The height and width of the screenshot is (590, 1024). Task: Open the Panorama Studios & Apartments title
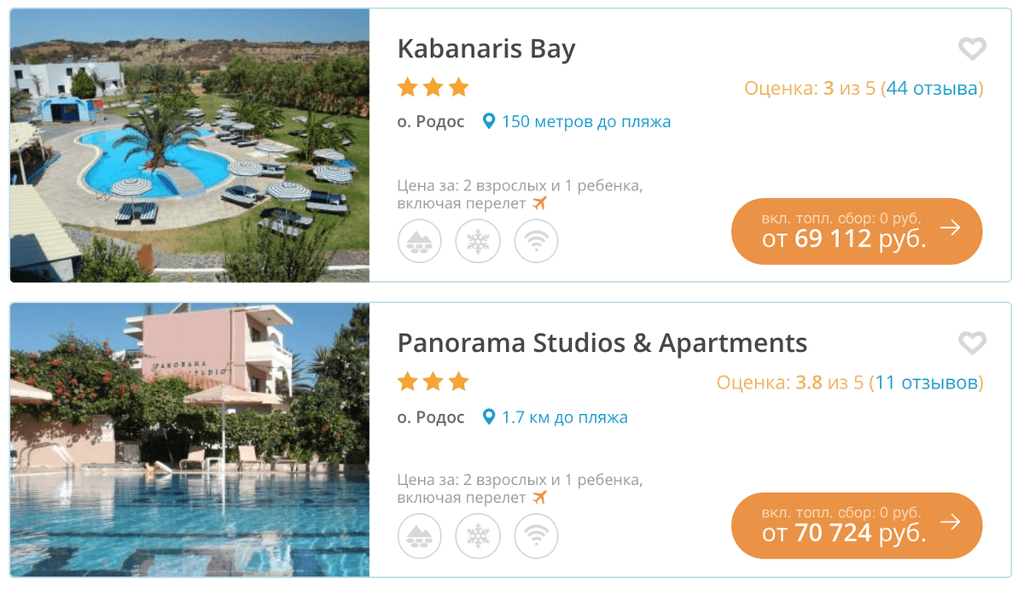(x=602, y=343)
